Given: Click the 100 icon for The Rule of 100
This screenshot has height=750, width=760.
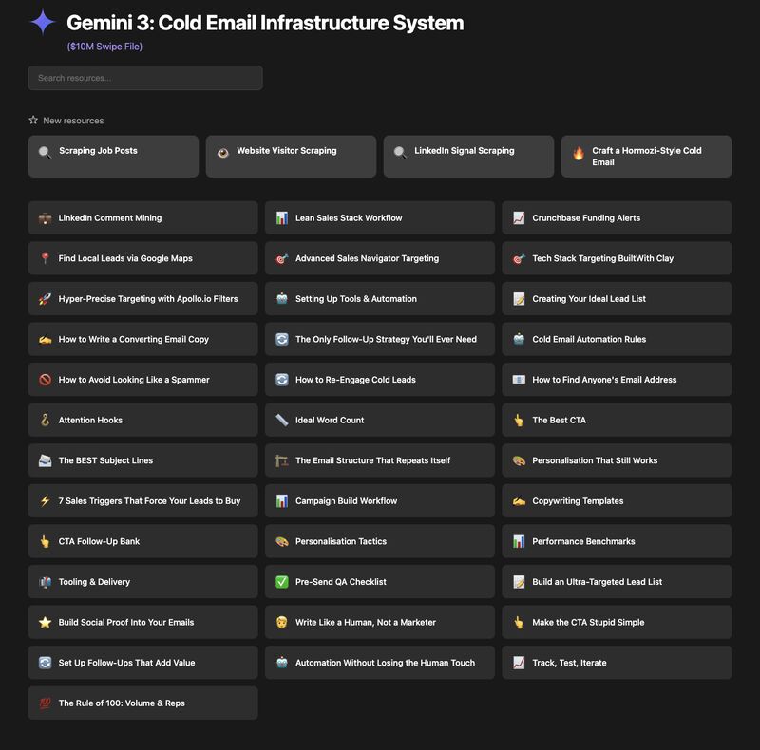Looking at the screenshot, I should click(45, 703).
